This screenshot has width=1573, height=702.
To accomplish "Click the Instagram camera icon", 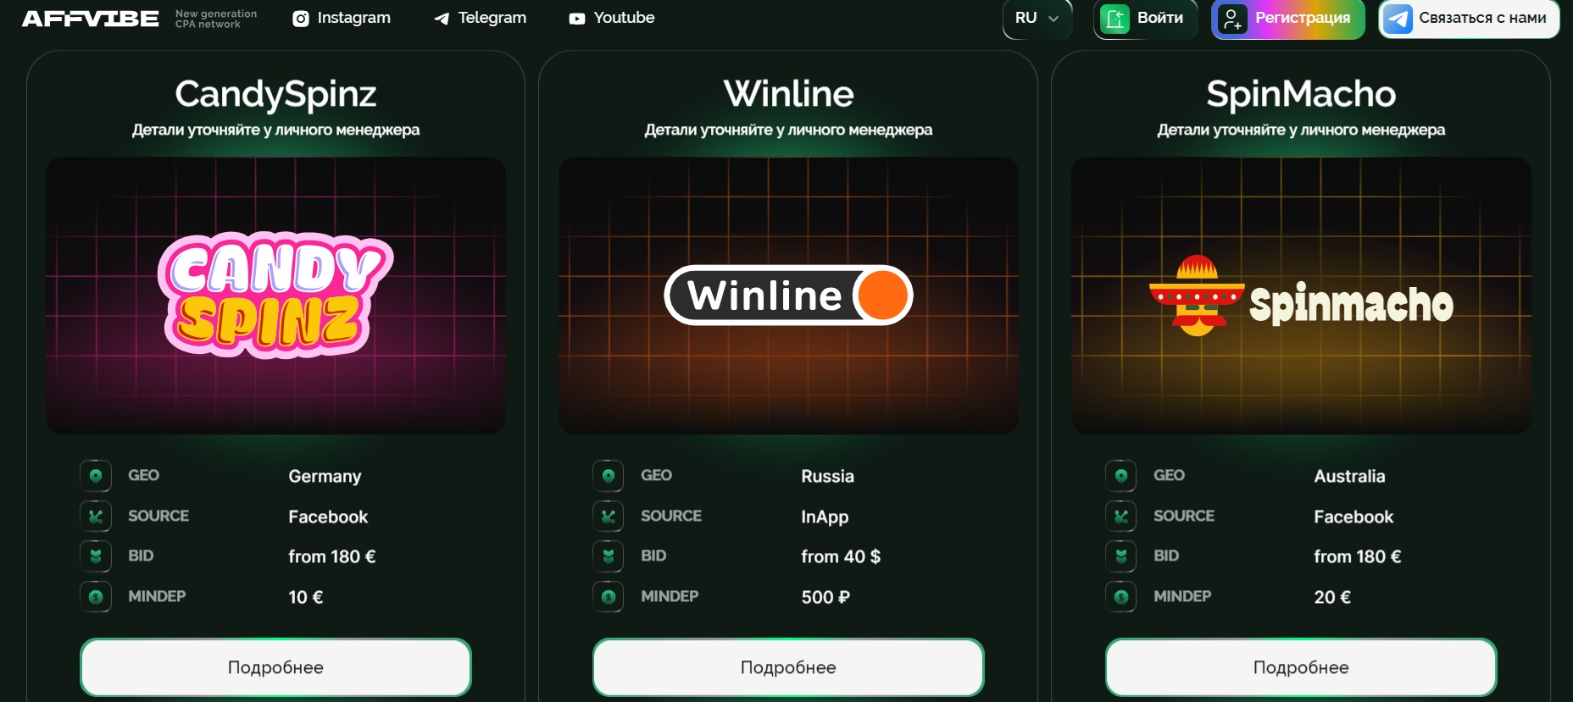I will pyautogui.click(x=301, y=19).
